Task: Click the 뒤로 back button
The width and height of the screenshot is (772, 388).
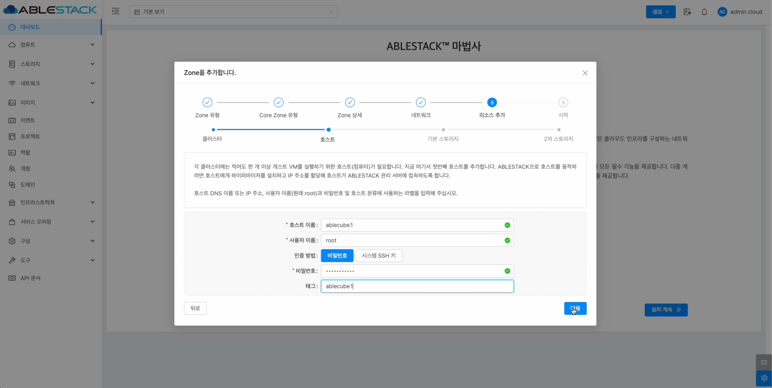Action: tap(195, 309)
